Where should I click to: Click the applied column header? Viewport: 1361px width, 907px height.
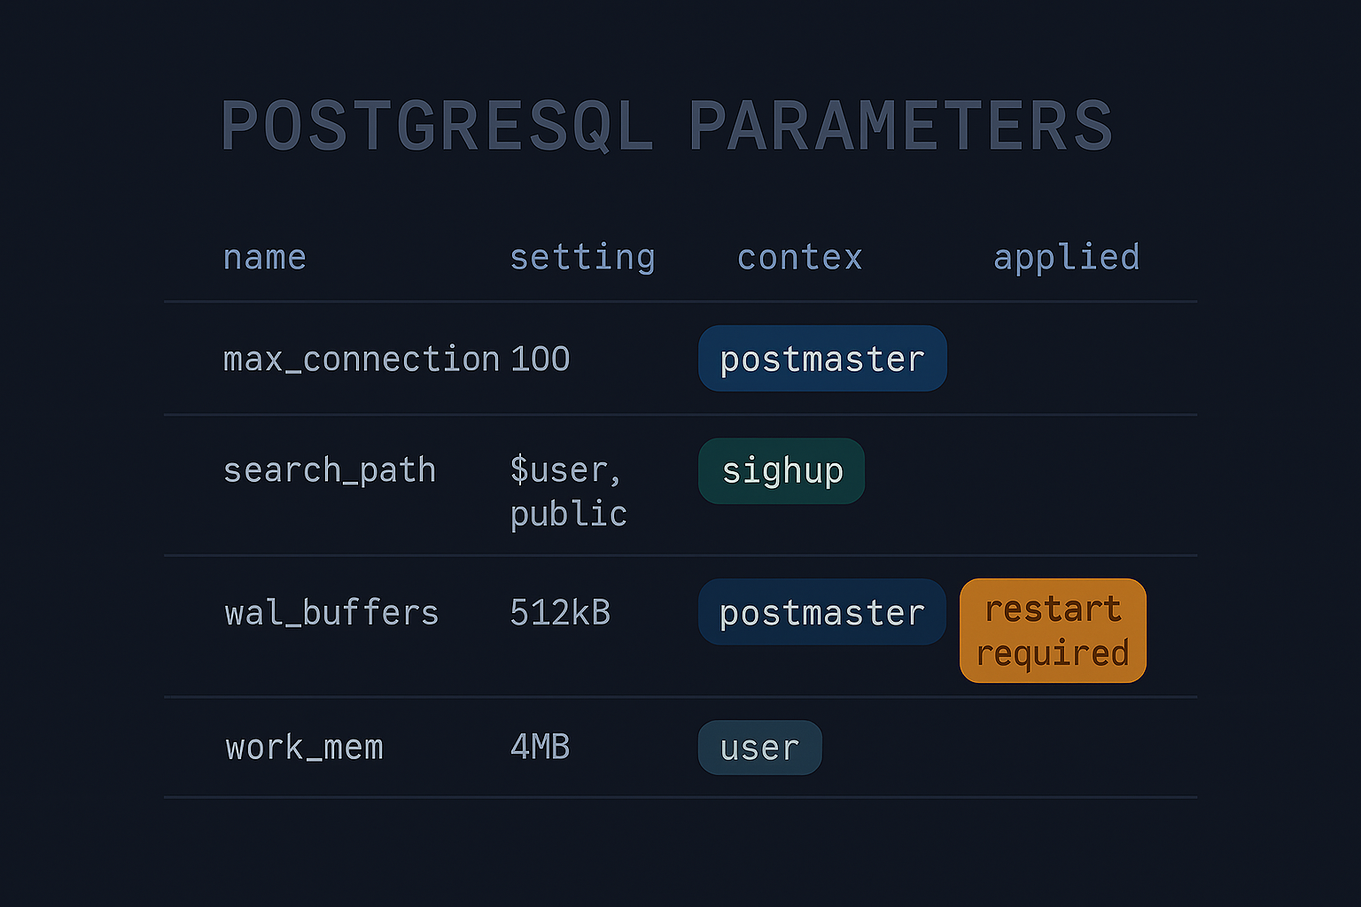point(1066,258)
